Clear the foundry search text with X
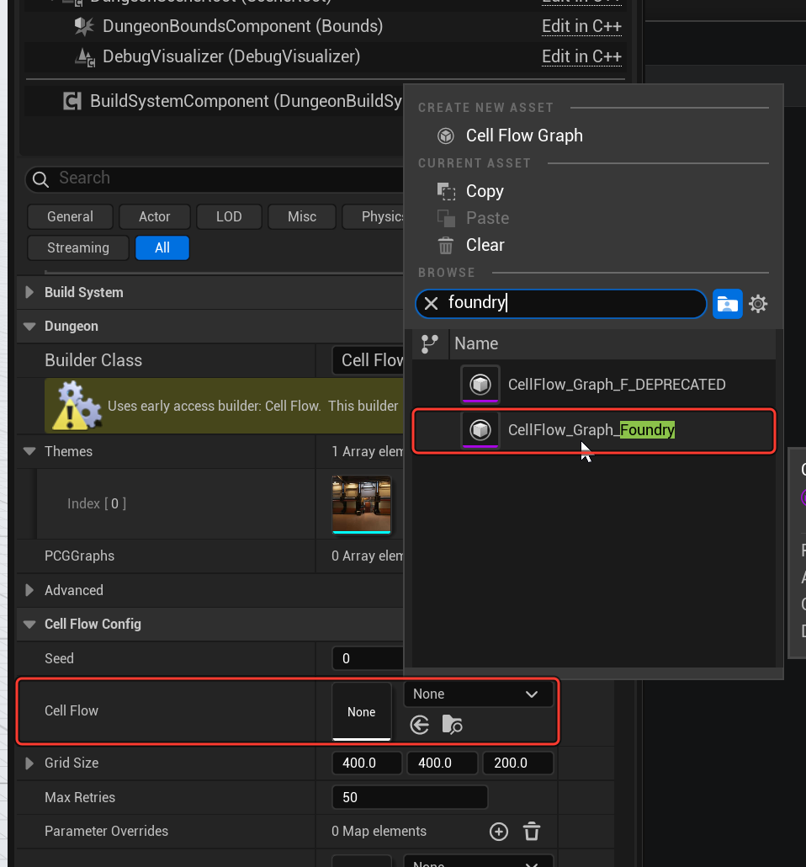Screen dimensions: 806x867 432,303
